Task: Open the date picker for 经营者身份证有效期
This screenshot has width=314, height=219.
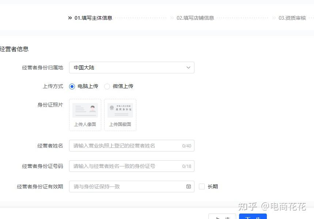Action: (132, 187)
